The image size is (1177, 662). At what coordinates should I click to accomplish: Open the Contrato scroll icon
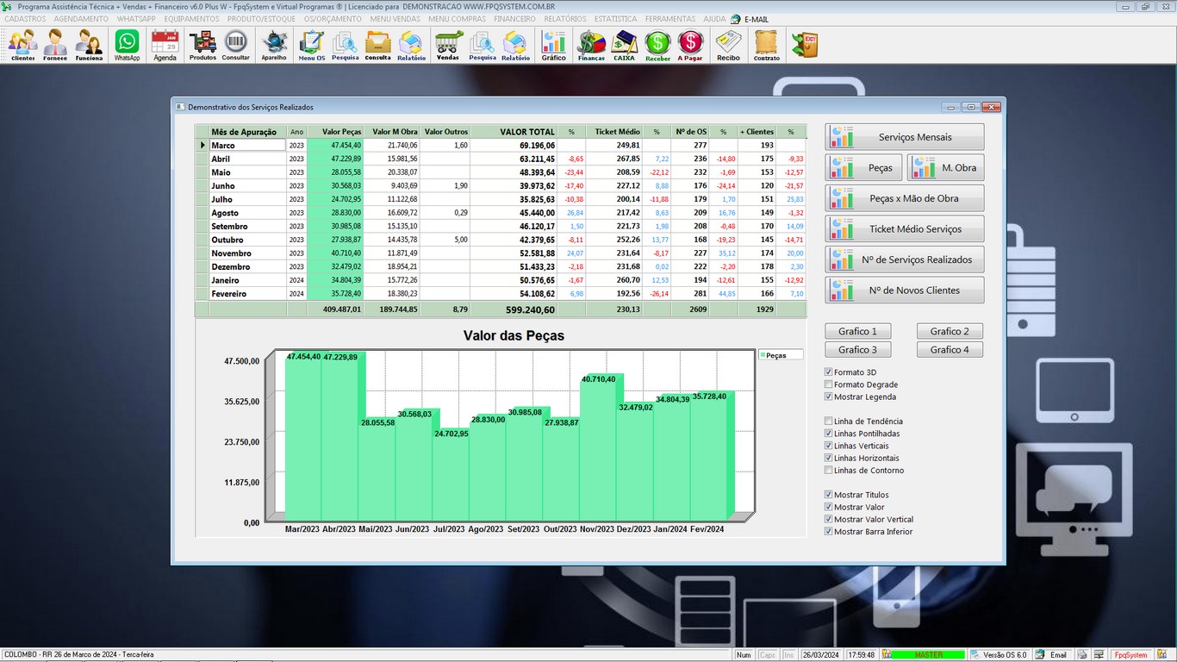pos(766,45)
